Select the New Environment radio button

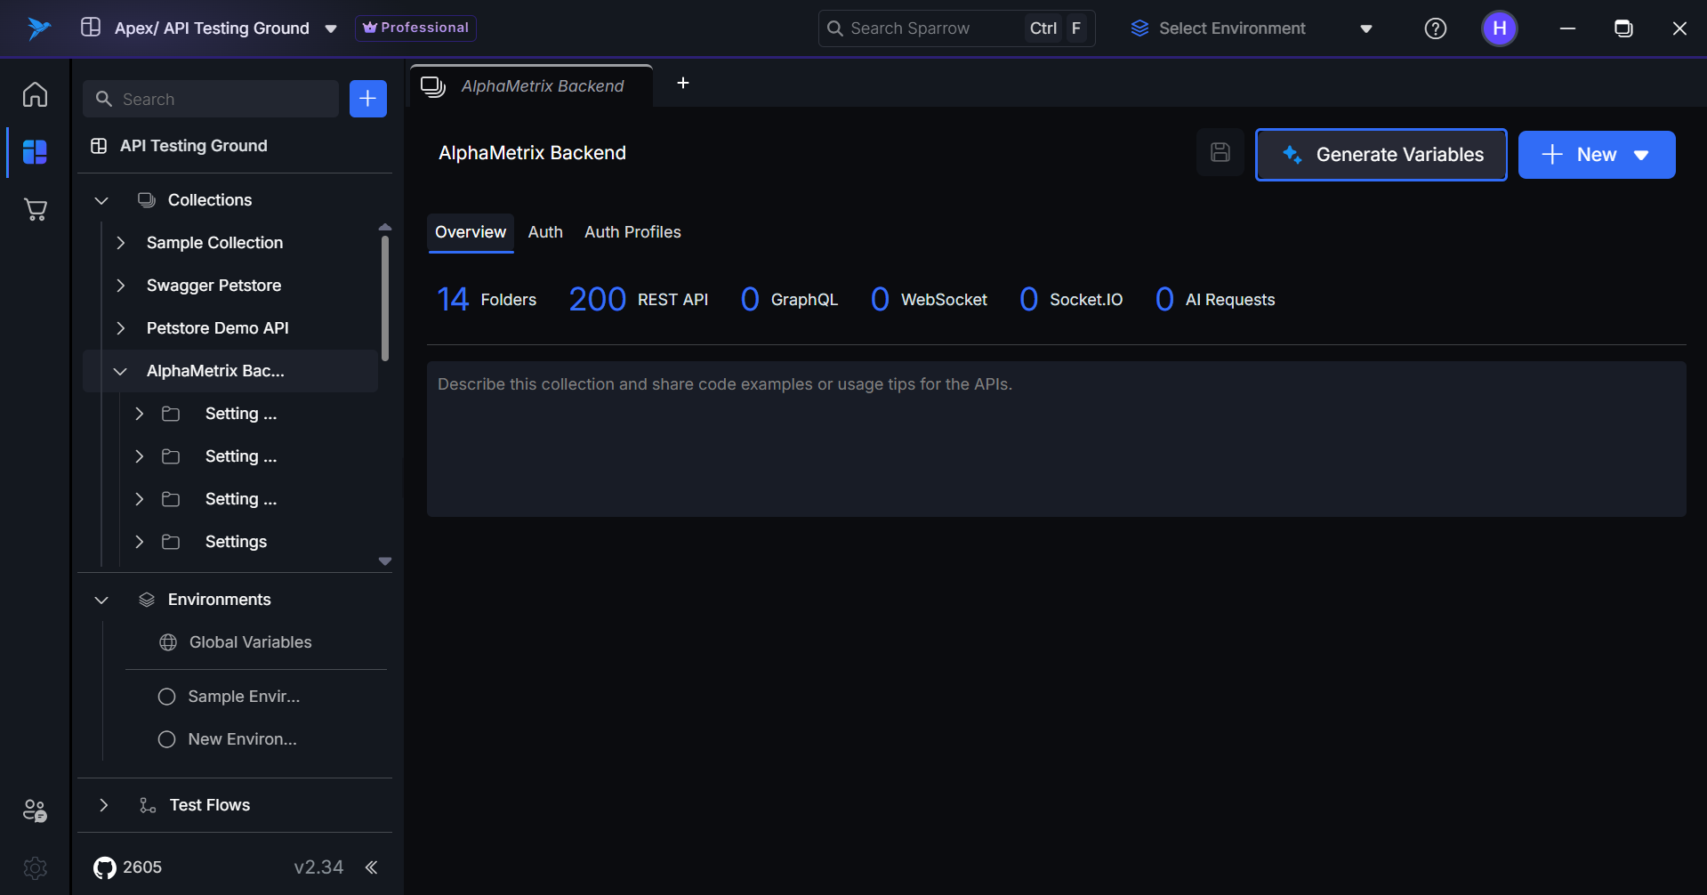(166, 739)
